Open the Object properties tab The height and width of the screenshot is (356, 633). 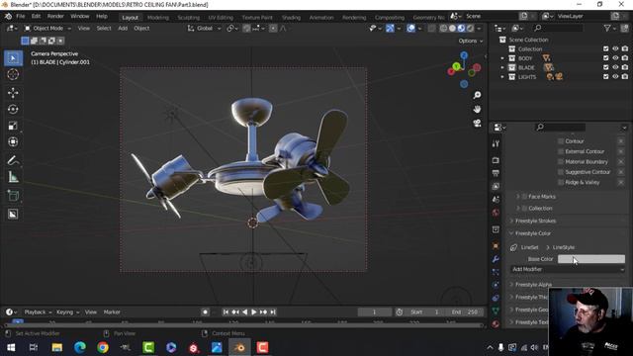(496, 246)
